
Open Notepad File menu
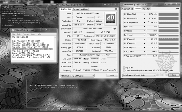click(x=14, y=34)
